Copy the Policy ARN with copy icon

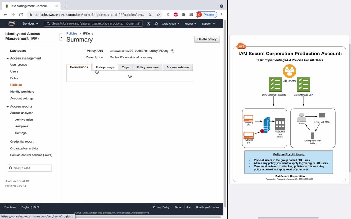(x=172, y=51)
